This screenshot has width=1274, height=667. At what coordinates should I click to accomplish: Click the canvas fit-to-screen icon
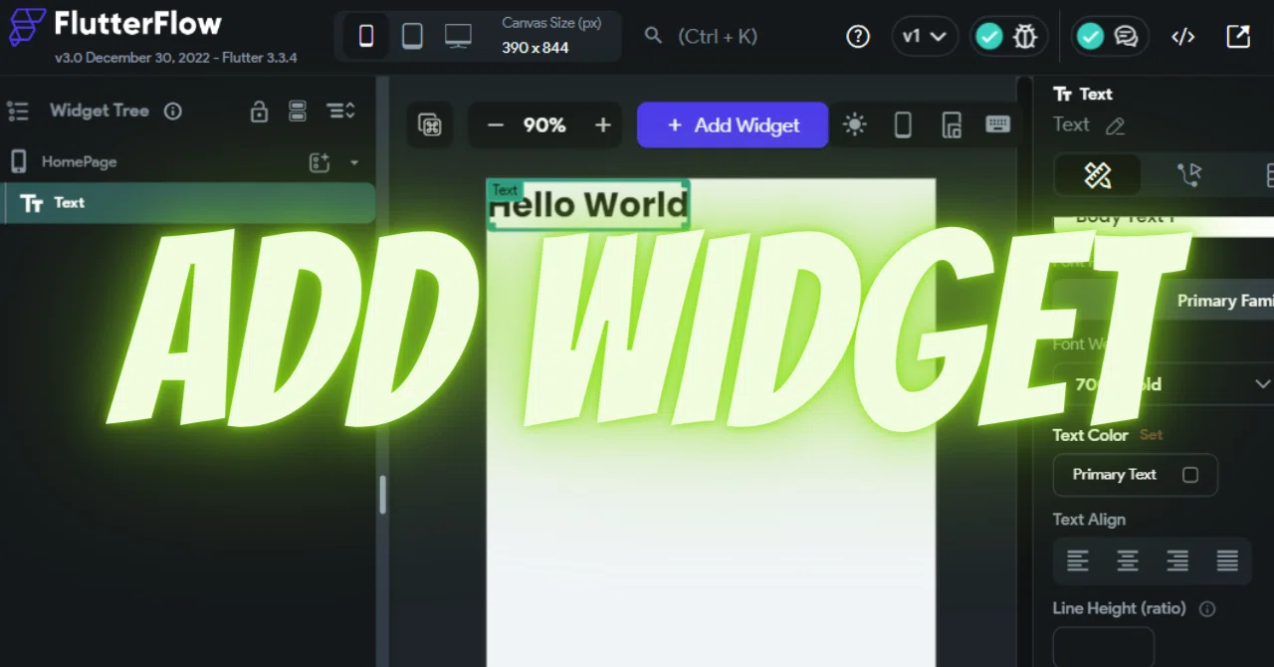430,124
